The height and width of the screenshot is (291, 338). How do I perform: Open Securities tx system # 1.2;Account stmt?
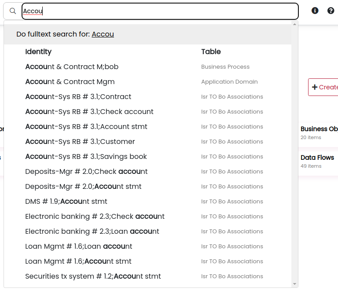[148, 276]
